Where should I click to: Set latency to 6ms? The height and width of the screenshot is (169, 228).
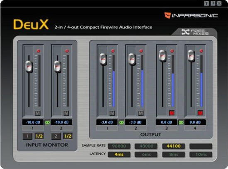(146, 155)
